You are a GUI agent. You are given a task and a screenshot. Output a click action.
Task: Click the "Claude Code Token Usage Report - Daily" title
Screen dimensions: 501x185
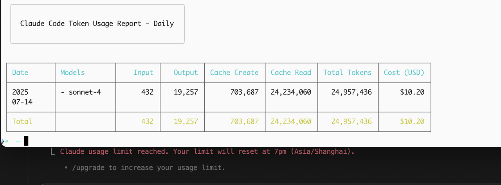pos(97,23)
